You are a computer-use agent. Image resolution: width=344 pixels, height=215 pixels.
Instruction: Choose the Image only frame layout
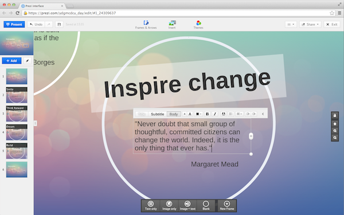169,206
